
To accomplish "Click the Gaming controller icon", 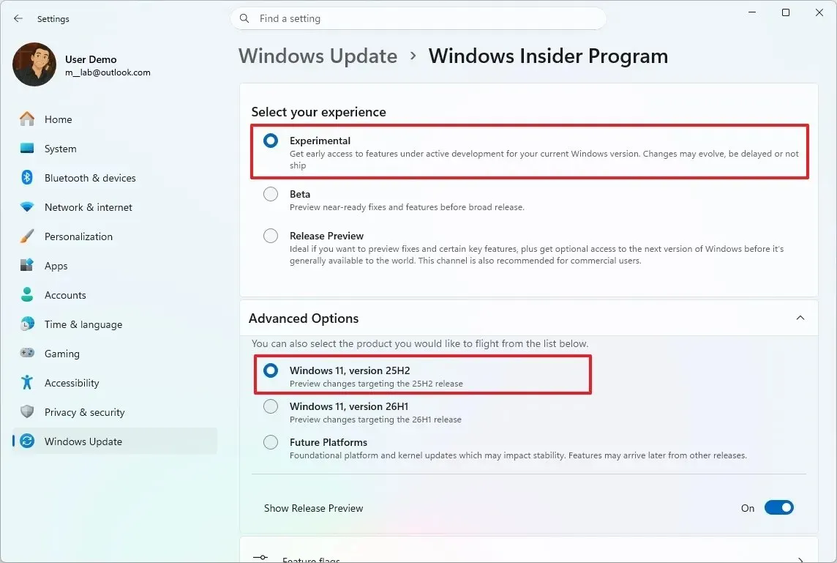I will point(26,353).
